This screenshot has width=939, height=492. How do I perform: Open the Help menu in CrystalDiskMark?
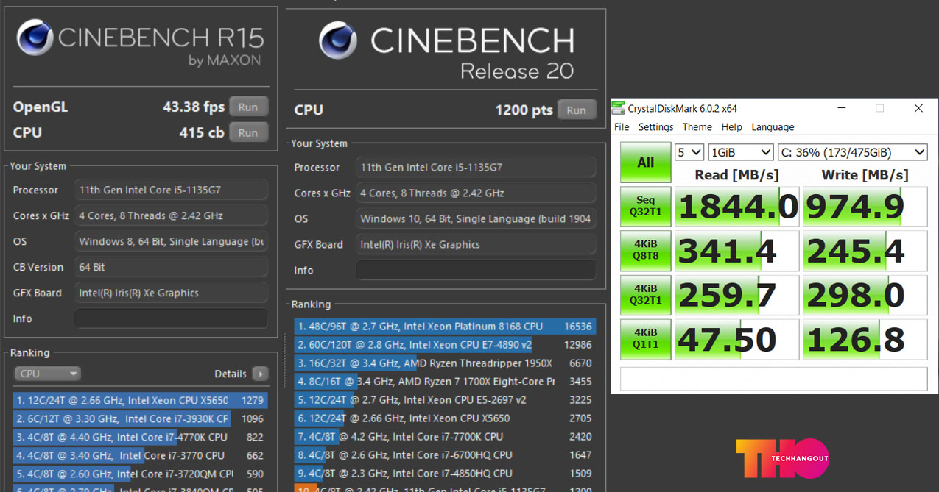[x=731, y=127]
